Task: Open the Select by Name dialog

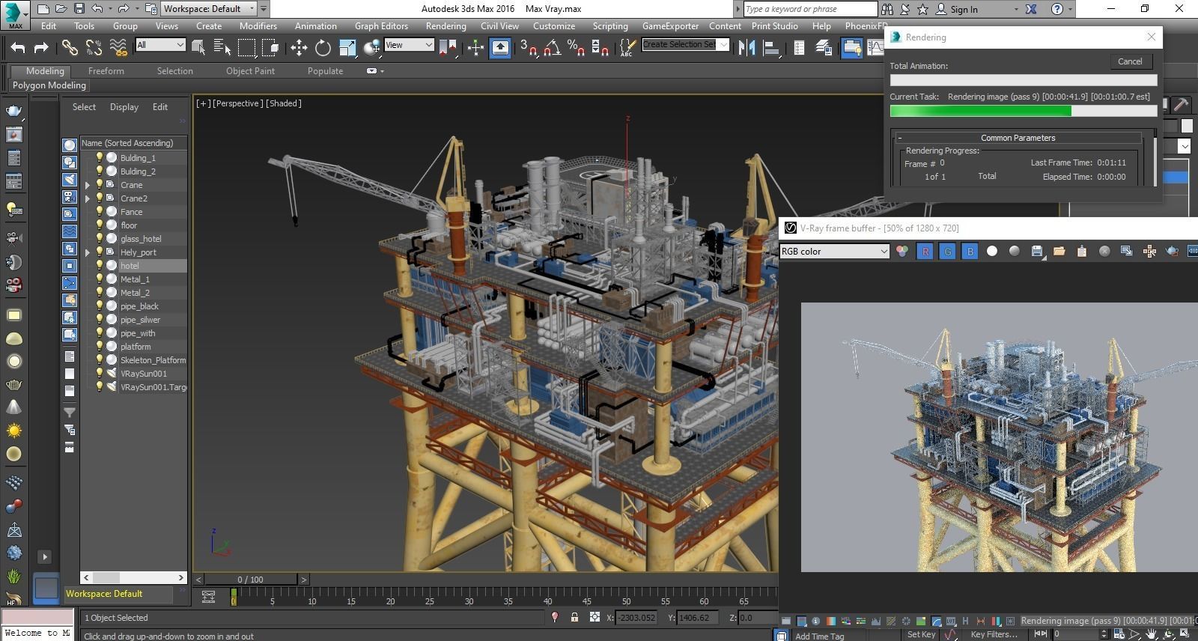Action: [222, 47]
